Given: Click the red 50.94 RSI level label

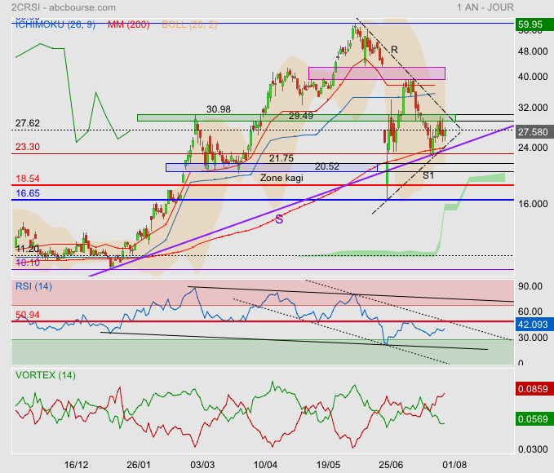Looking at the screenshot, I should pyautogui.click(x=28, y=315).
